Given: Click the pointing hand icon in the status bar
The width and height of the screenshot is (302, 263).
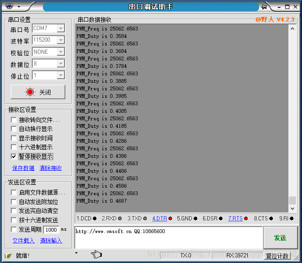Looking at the screenshot, I should click(96, 254).
